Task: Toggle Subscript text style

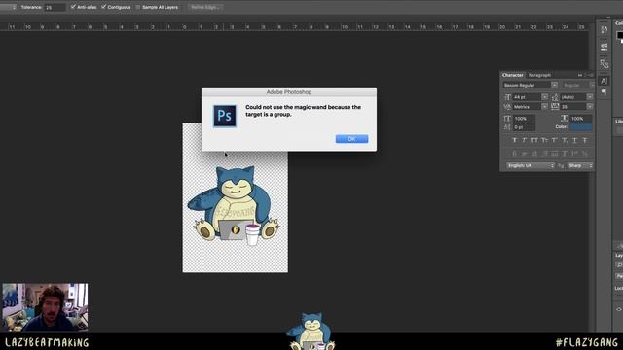Action: [565, 140]
